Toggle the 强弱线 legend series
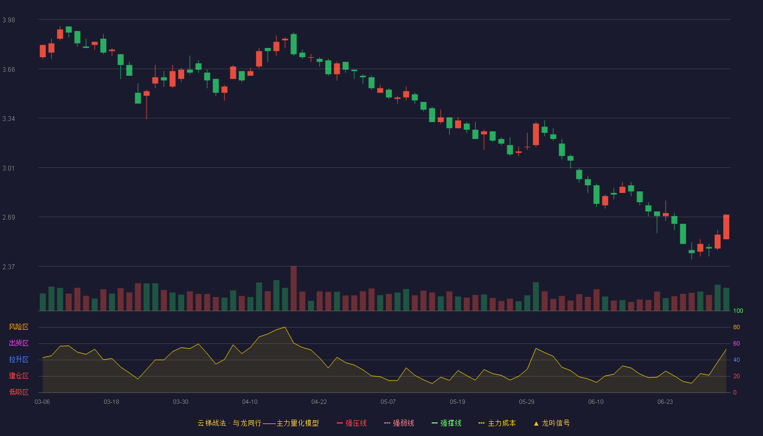This screenshot has height=436, width=763. (399, 423)
